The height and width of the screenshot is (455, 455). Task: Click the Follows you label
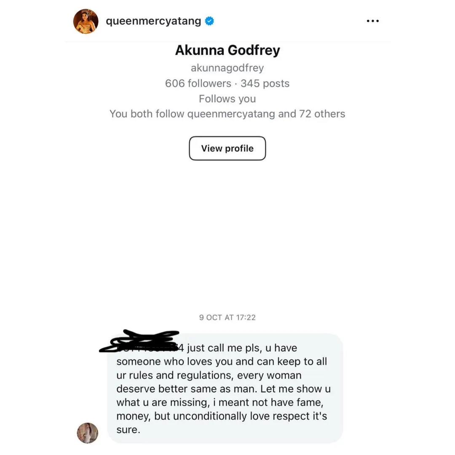(x=227, y=99)
